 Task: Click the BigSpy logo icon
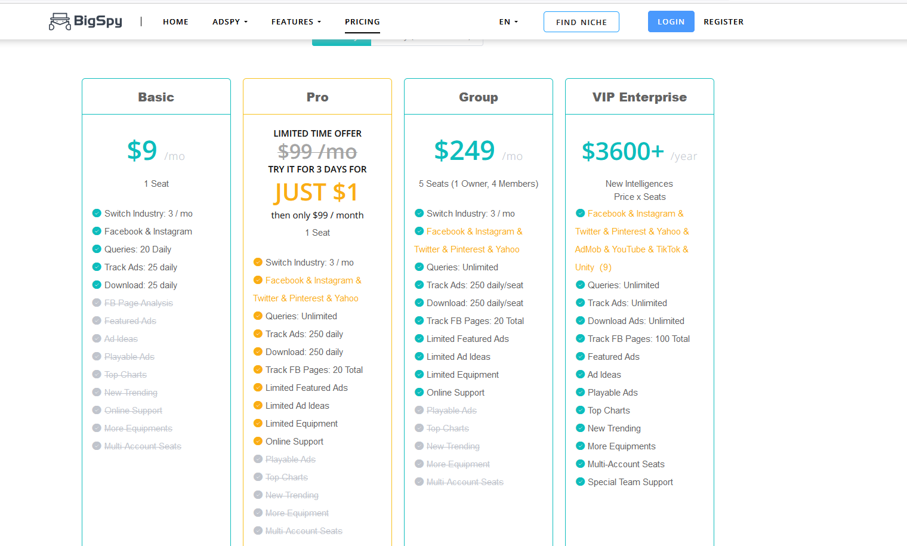[60, 21]
